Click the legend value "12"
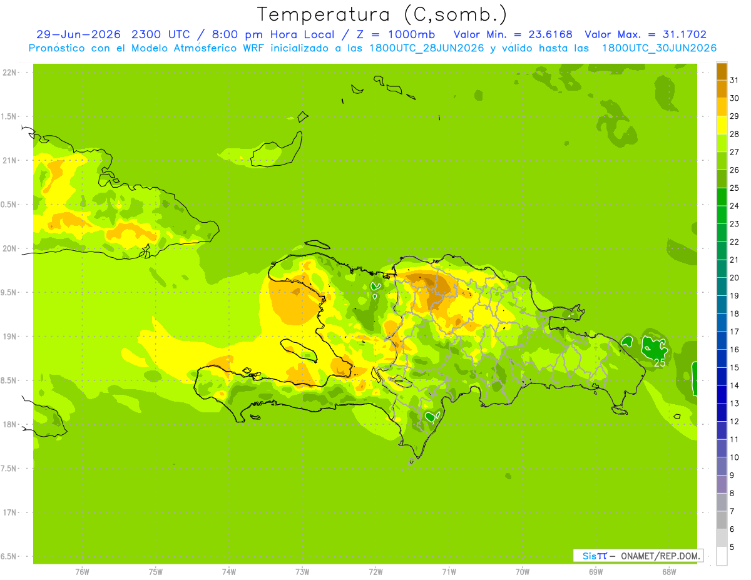Image resolution: width=751 pixels, height=580 pixels. [x=734, y=422]
